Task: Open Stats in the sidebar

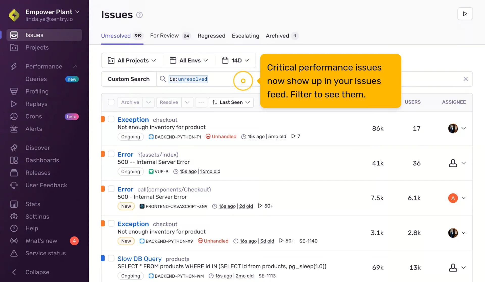Action: [33, 204]
